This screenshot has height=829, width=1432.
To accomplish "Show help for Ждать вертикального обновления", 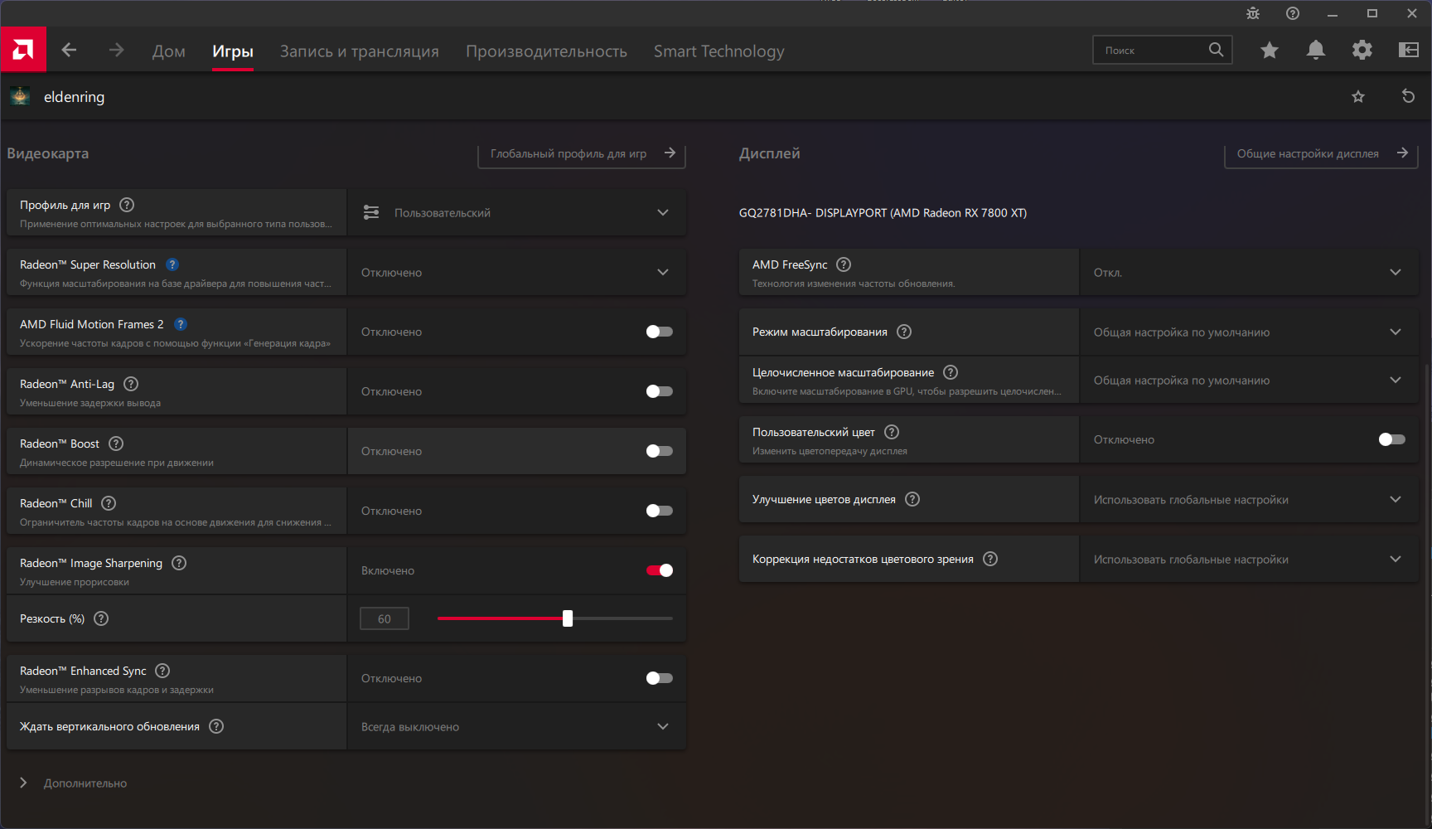I will tap(216, 726).
